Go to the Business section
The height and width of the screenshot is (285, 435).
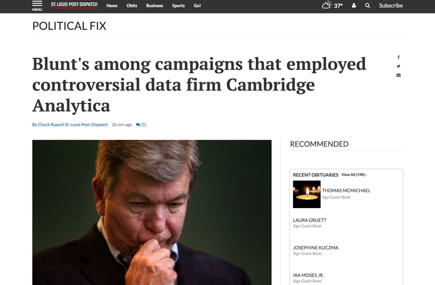(154, 6)
